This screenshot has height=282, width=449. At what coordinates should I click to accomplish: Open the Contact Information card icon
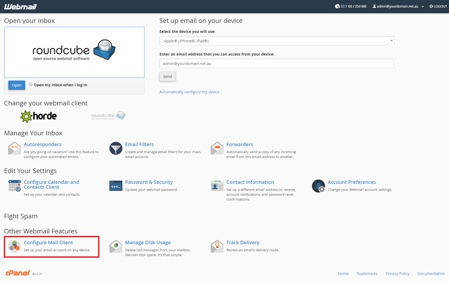(x=217, y=186)
